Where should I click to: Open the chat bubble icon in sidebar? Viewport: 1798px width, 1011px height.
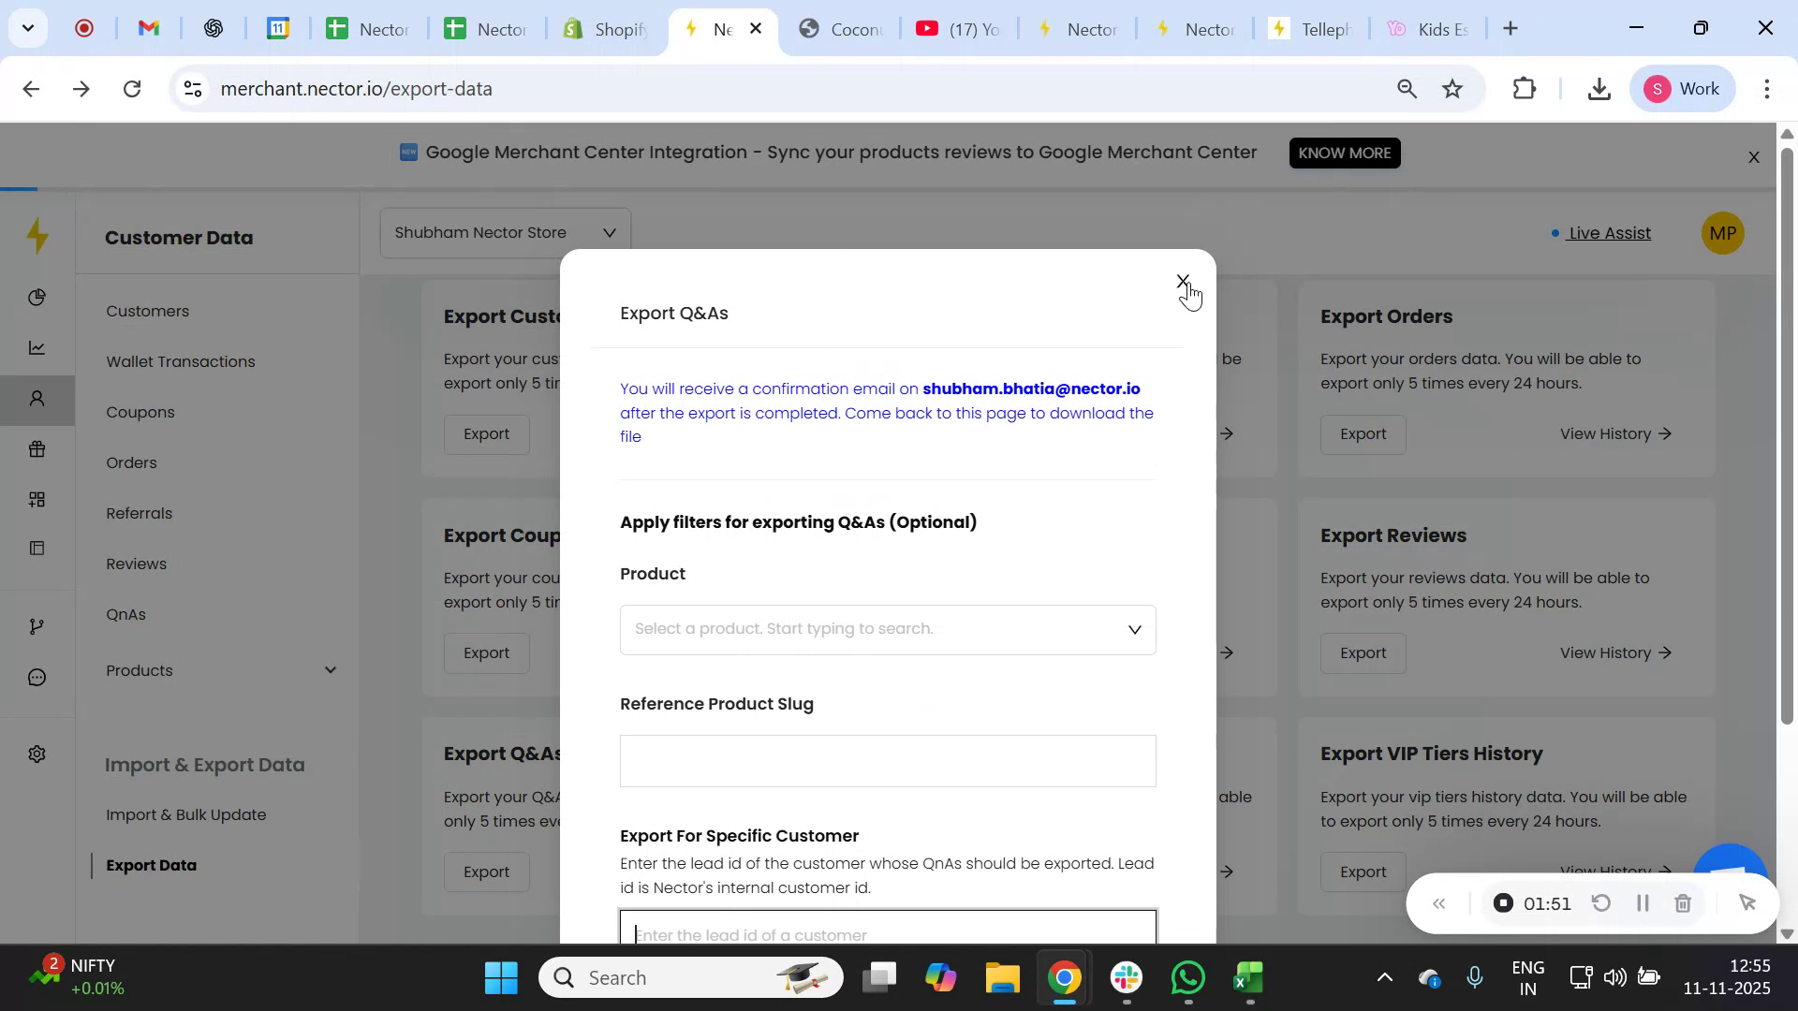tap(37, 677)
